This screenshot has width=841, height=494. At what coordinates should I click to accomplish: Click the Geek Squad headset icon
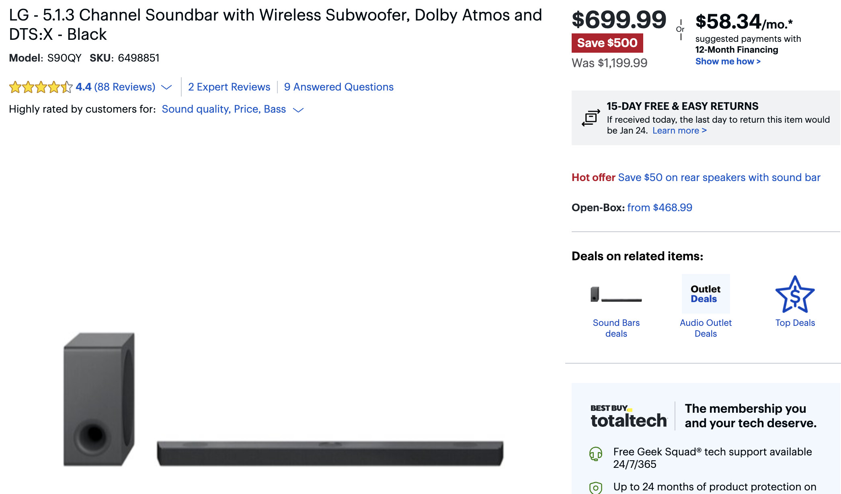[x=595, y=454]
